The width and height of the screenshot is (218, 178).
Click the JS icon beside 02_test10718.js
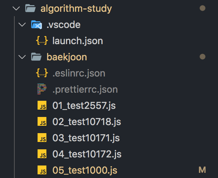(42, 121)
